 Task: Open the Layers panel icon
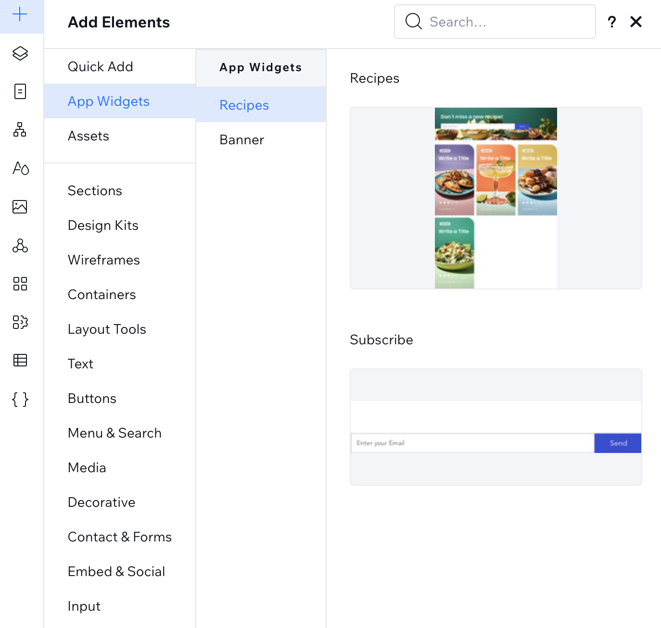point(20,53)
